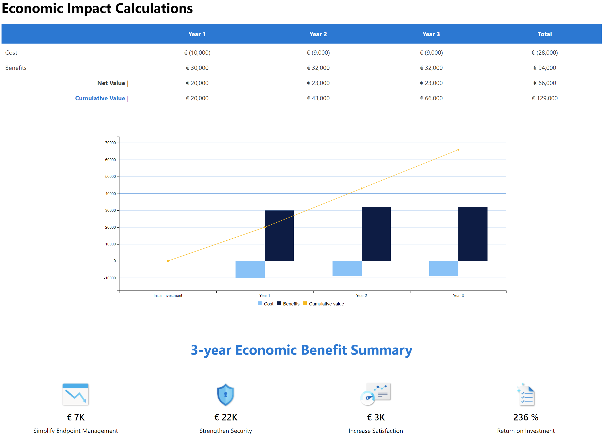Click the Year 3 Cost bar

444,268
